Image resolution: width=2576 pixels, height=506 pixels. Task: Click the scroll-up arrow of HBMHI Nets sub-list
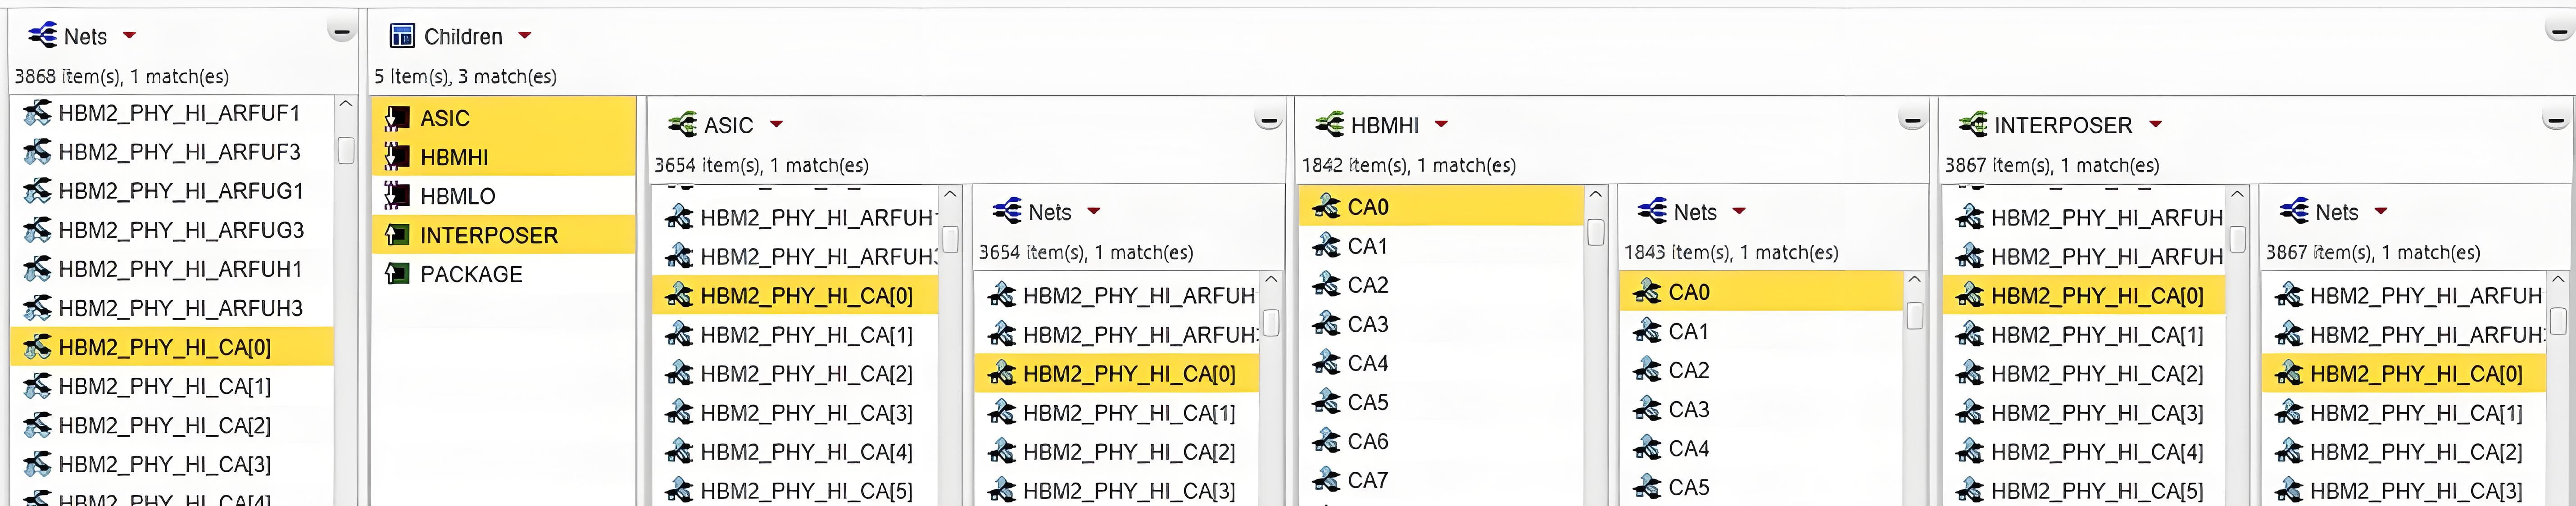click(x=1914, y=279)
